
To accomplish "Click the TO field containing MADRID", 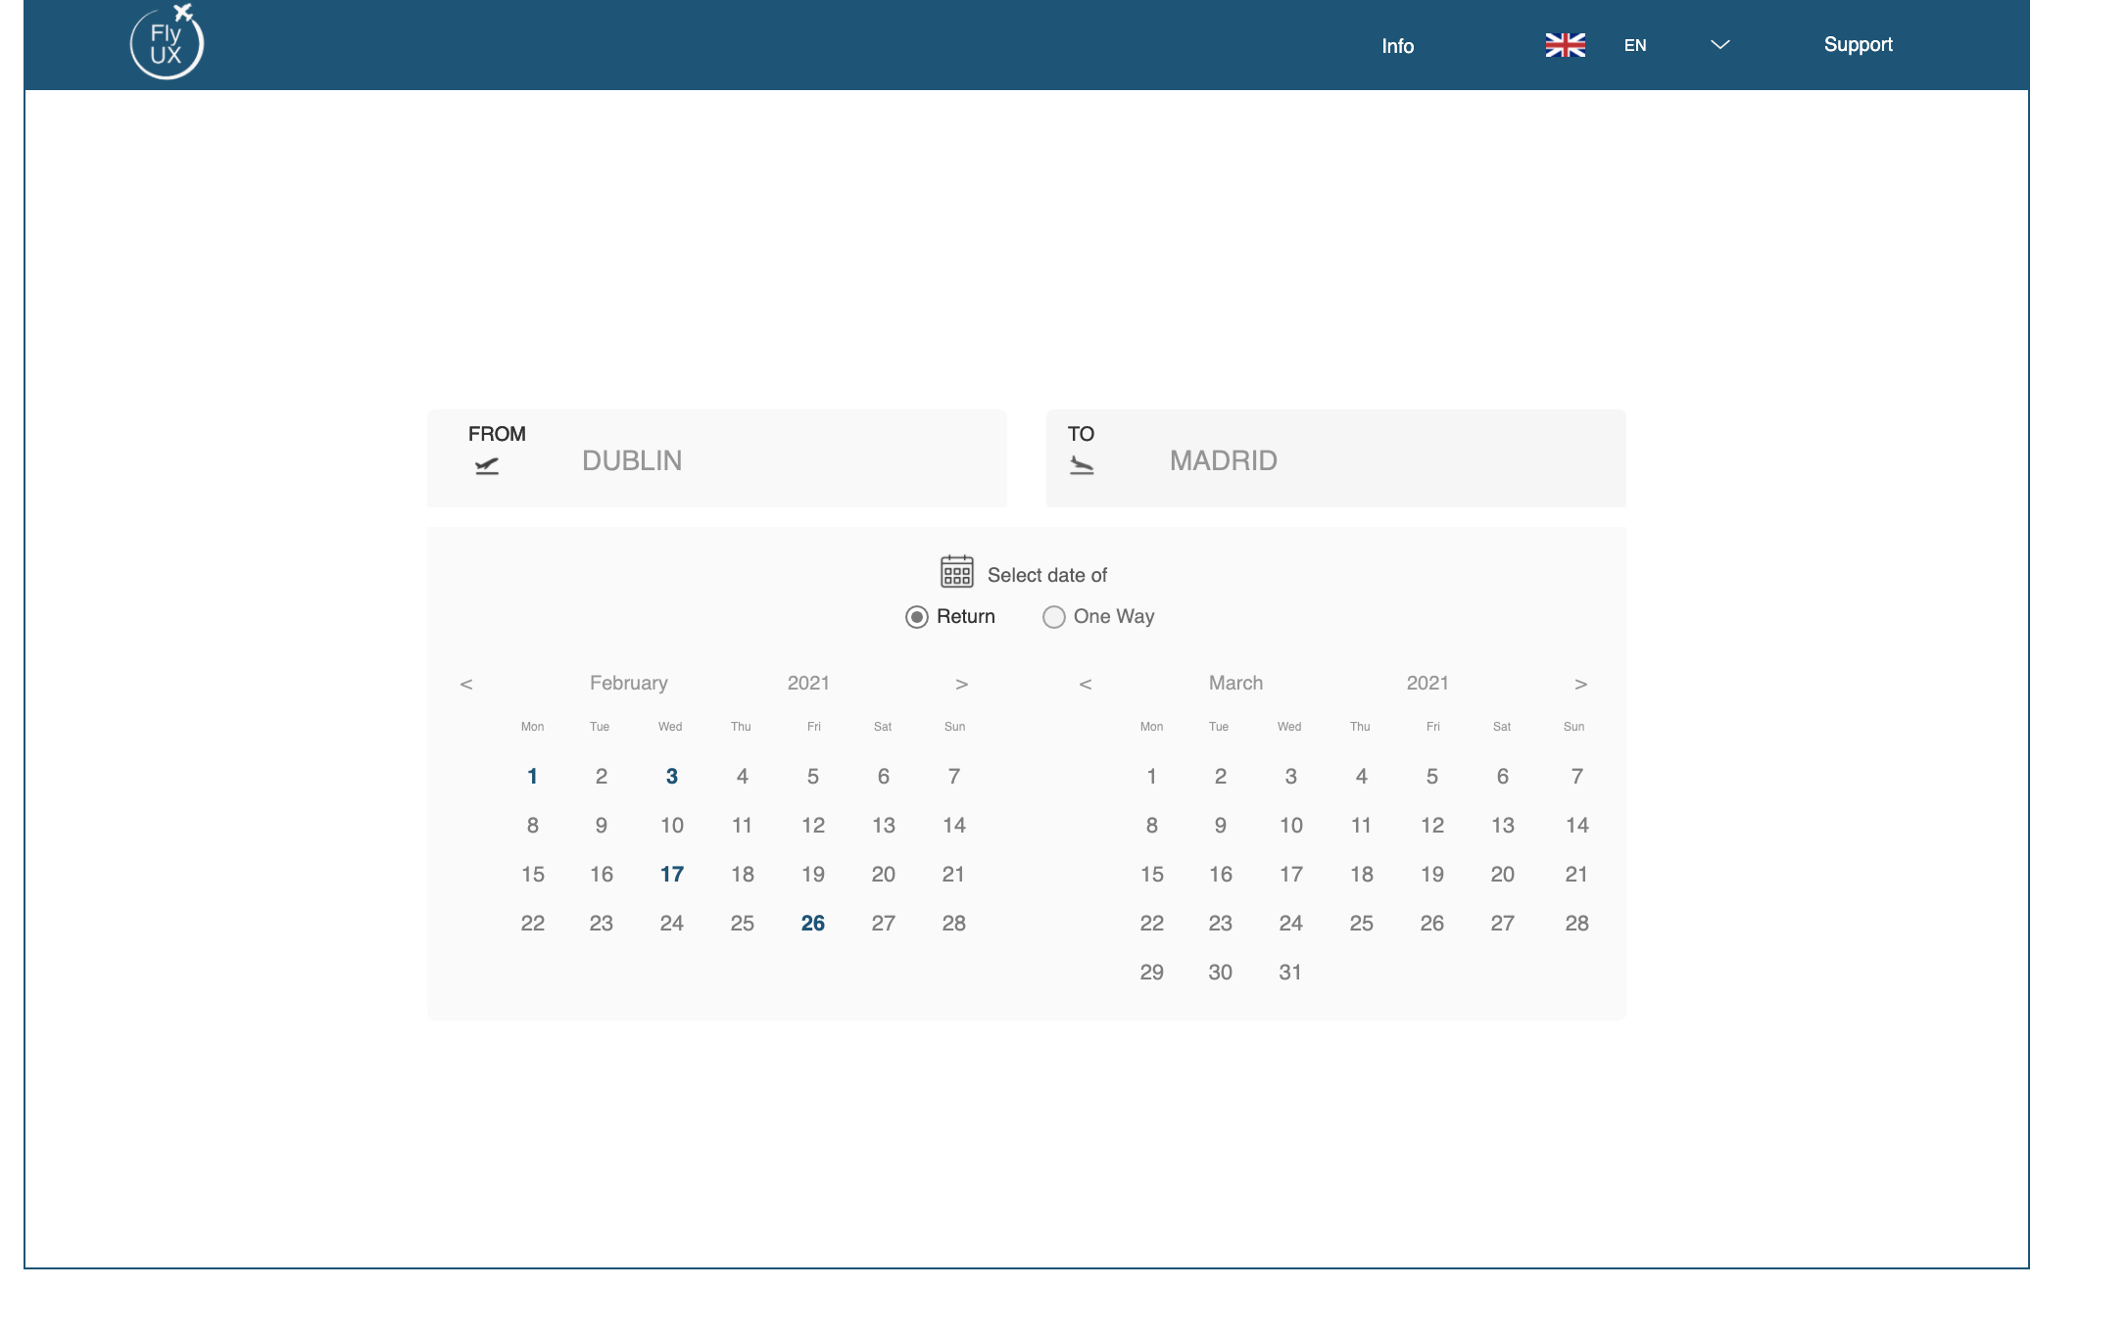I will coord(1336,458).
